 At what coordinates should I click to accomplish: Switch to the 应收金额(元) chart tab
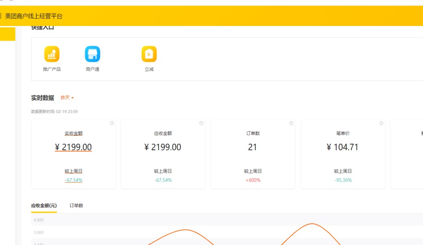pos(44,206)
